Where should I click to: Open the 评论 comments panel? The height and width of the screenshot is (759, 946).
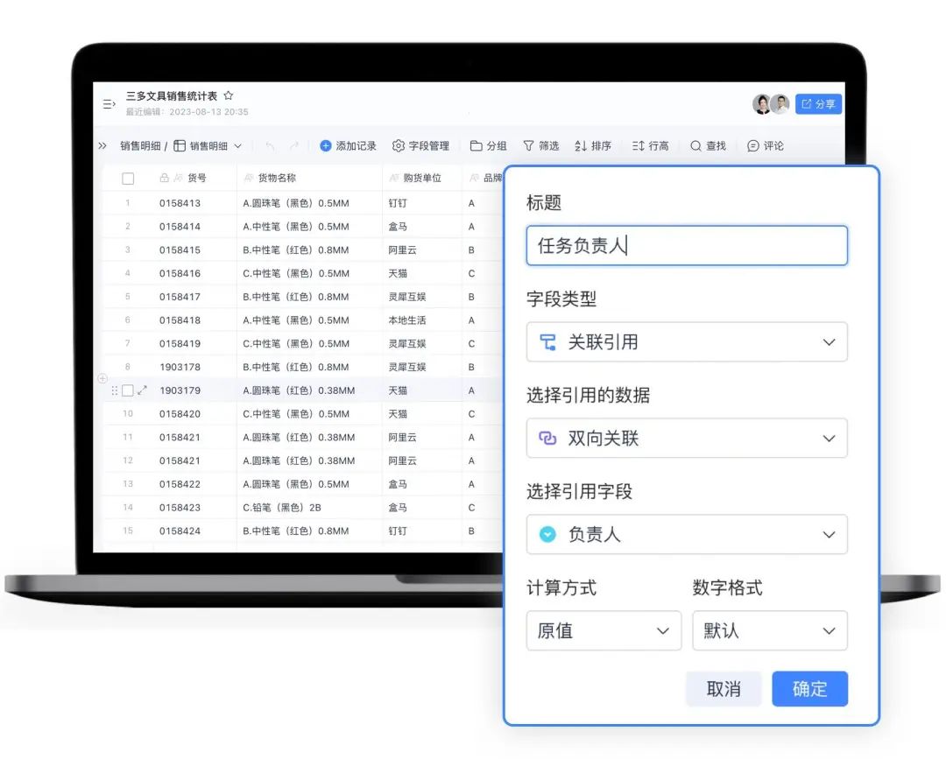(766, 146)
